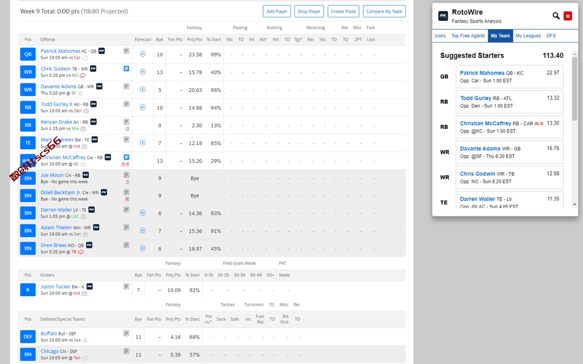Open Kenyan Drake player link
Image resolution: width=583 pixels, height=364 pixels.
coord(56,122)
